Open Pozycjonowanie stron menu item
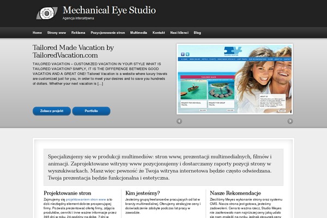Viewport: 327px width, 218px height. click(x=108, y=33)
